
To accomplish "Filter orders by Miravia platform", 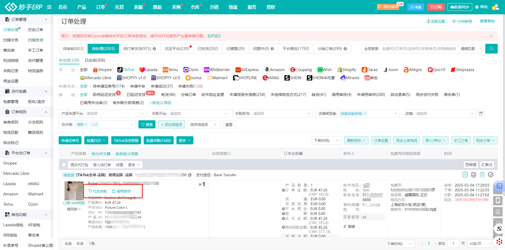I will (x=350, y=78).
